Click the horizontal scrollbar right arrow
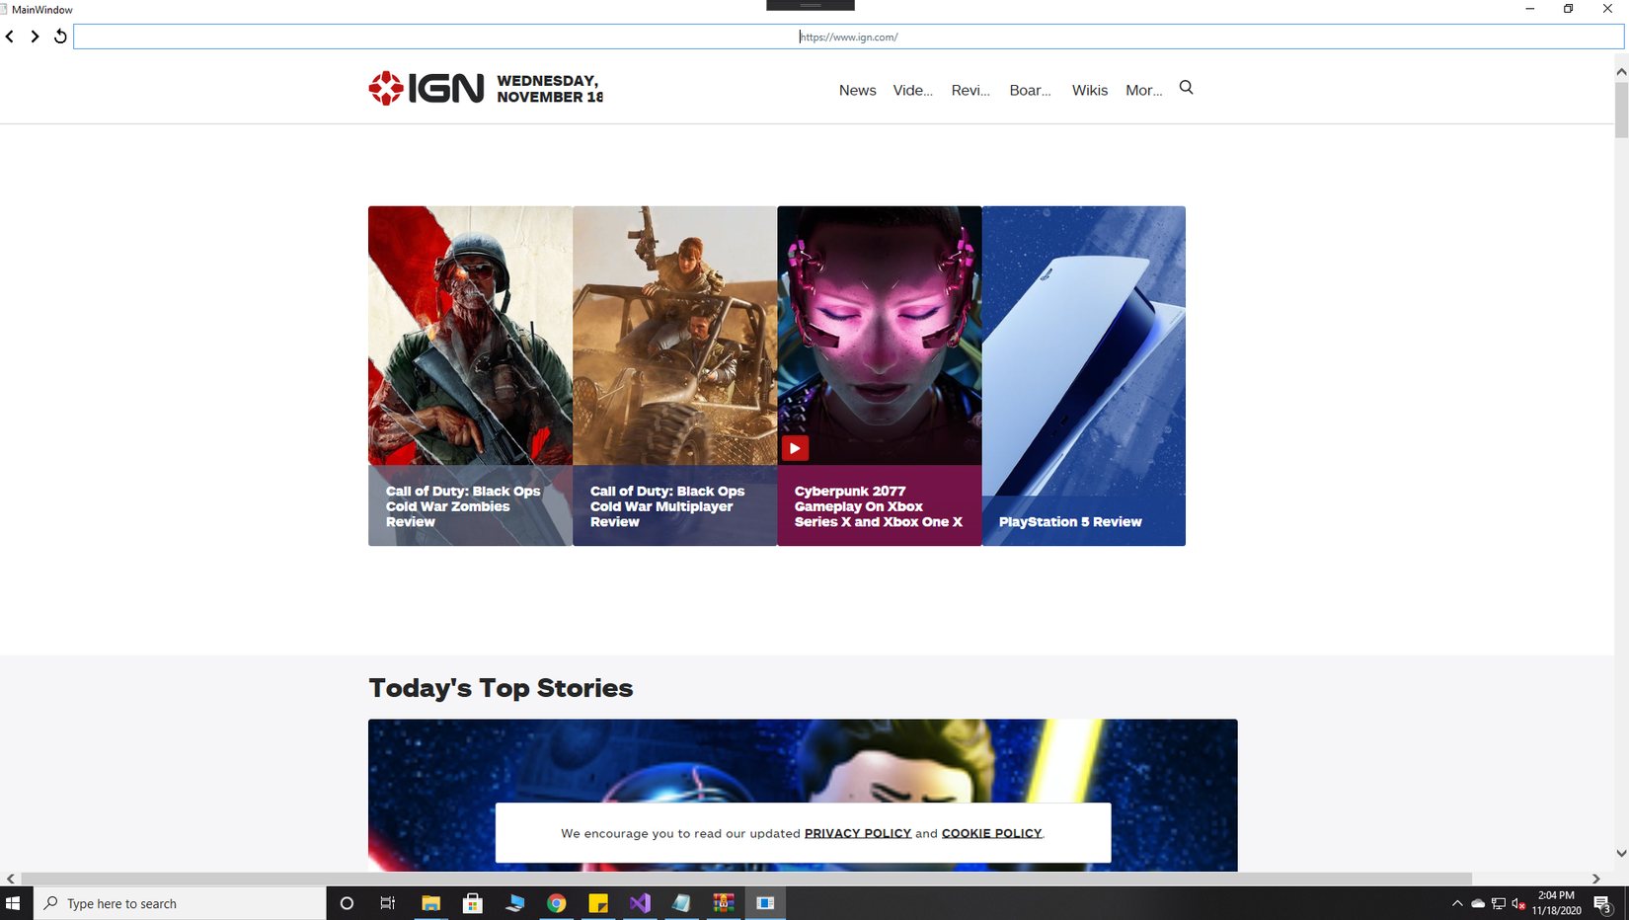This screenshot has width=1629, height=920. (1595, 879)
